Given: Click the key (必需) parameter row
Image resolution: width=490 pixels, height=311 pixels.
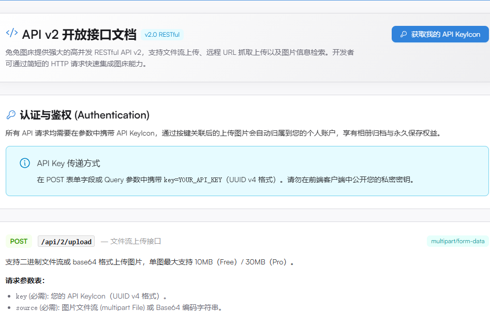Looking at the screenshot, I should click(91, 296).
